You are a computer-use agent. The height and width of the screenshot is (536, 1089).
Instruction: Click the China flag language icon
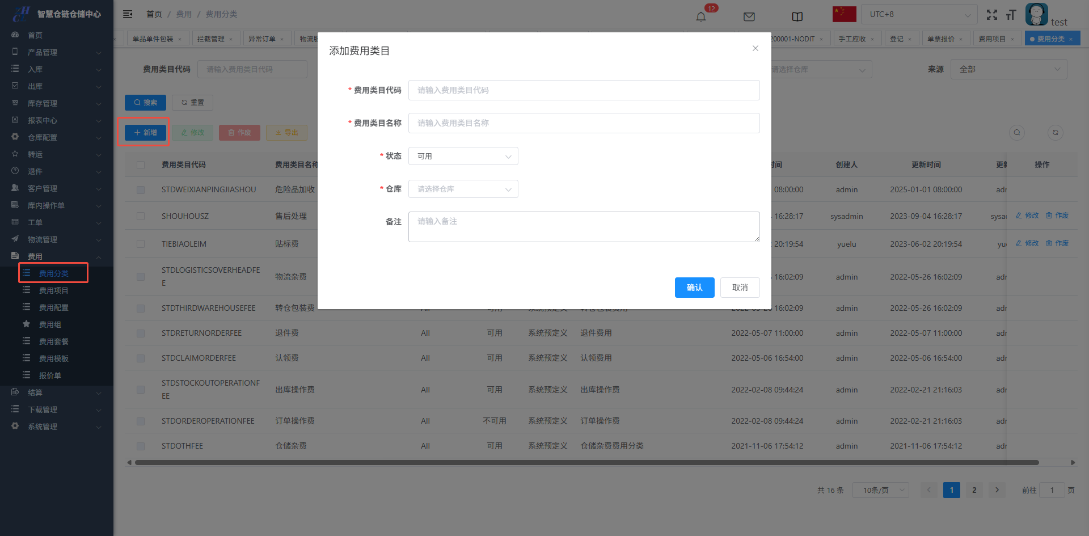[x=844, y=14]
